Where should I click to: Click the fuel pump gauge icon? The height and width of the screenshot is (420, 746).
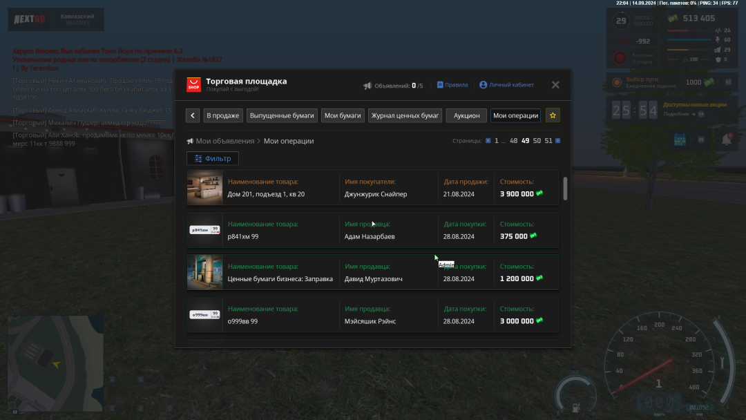[x=575, y=408]
